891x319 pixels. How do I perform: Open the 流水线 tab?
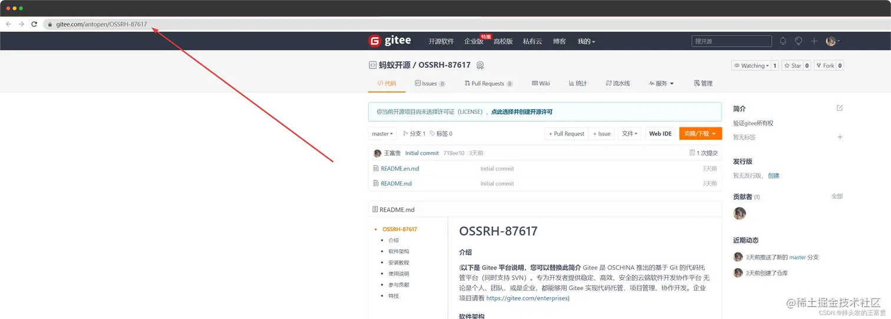click(618, 84)
